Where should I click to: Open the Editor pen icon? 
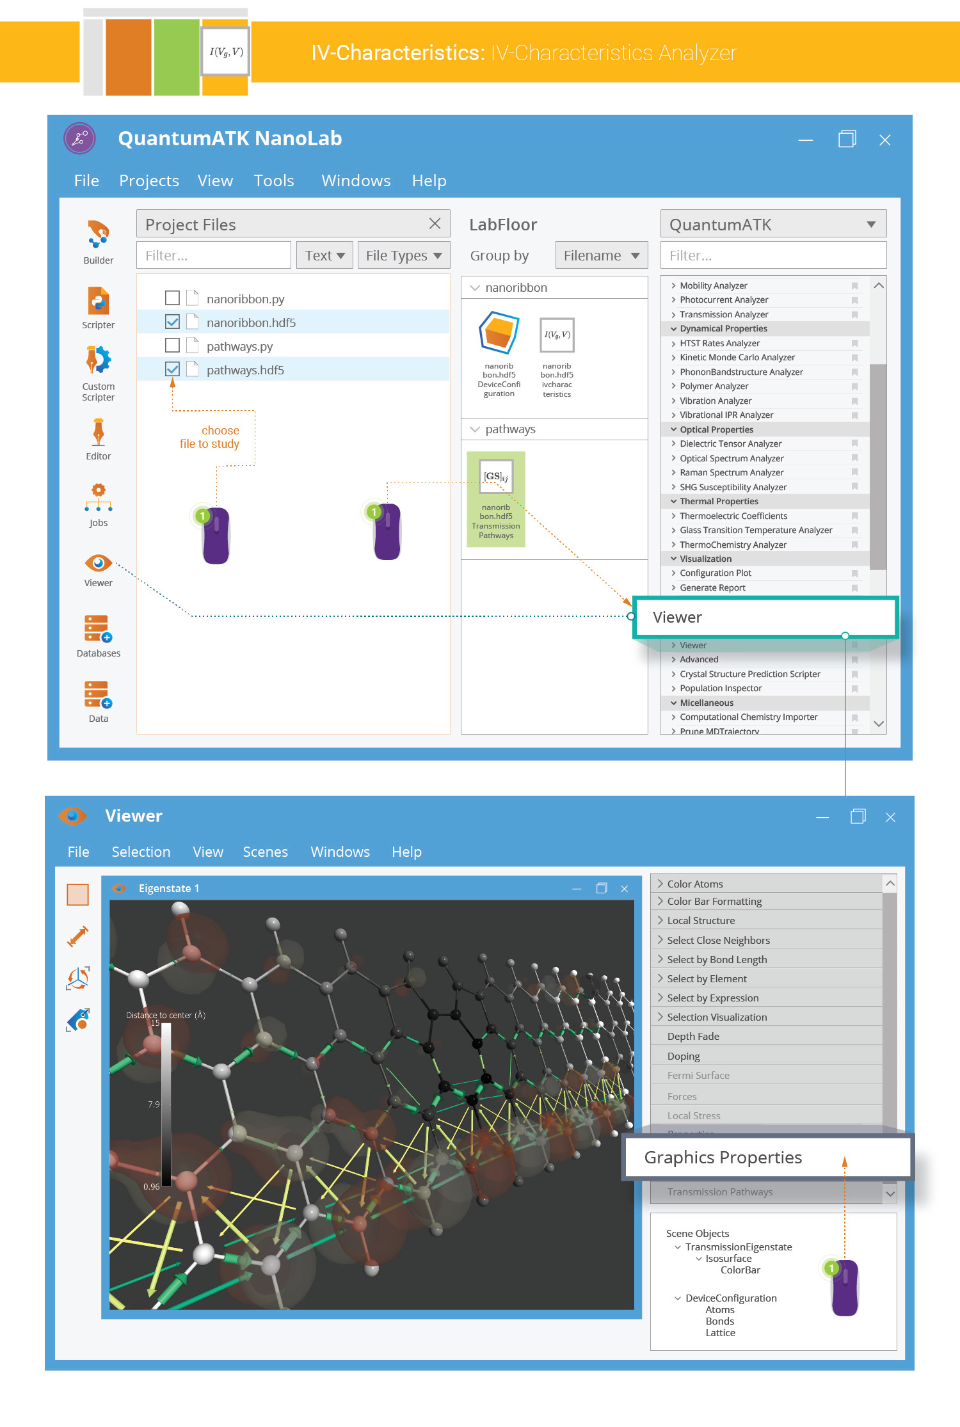(x=98, y=433)
